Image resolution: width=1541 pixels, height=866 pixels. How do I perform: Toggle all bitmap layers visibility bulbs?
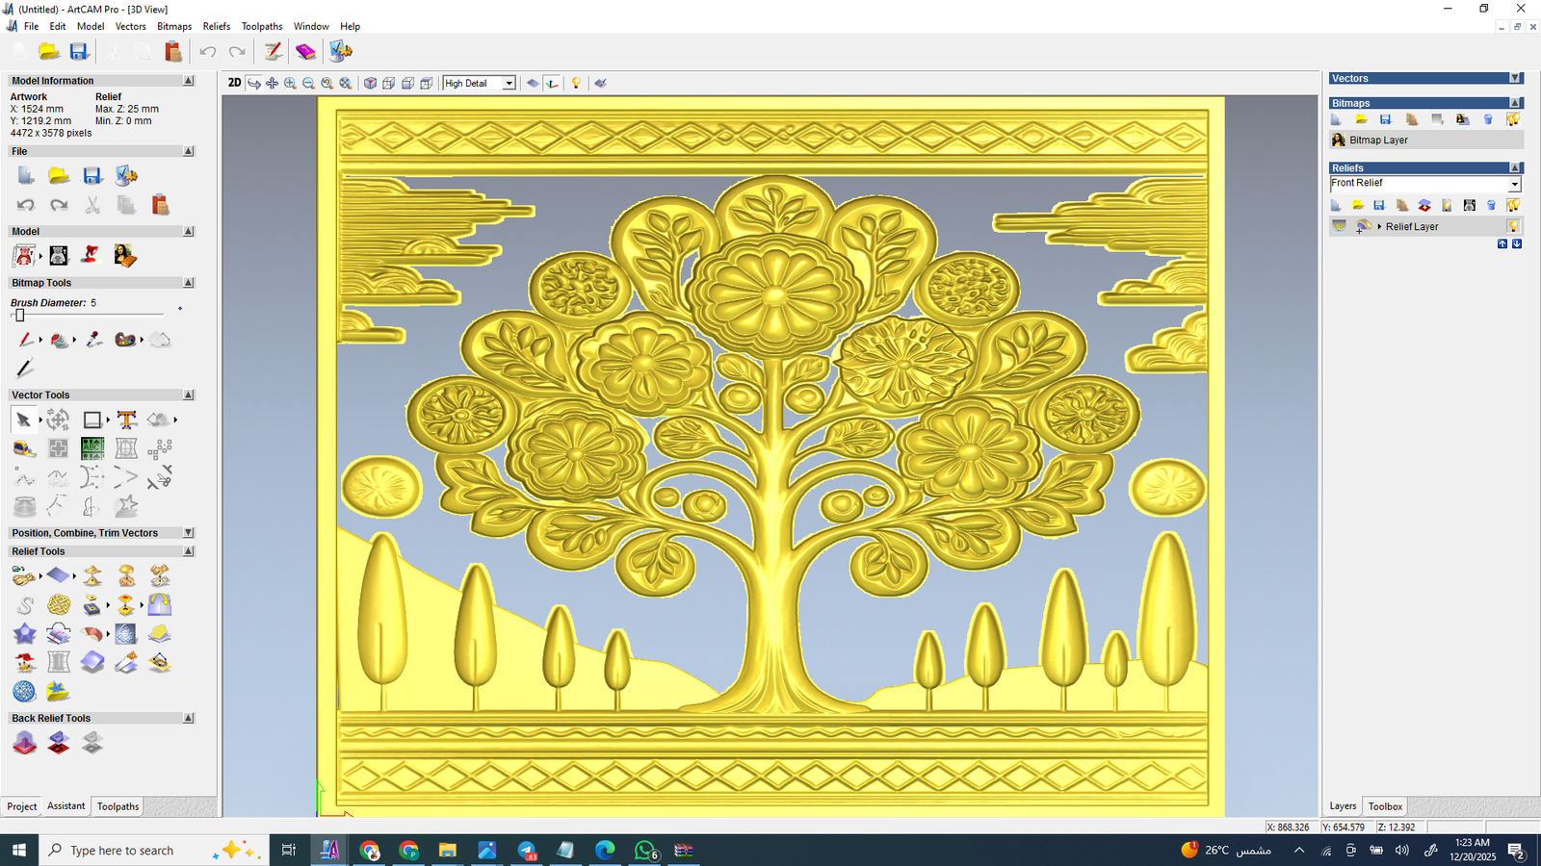pos(1513,119)
